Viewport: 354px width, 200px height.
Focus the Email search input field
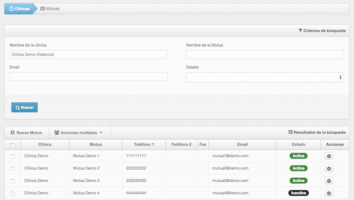click(88, 76)
